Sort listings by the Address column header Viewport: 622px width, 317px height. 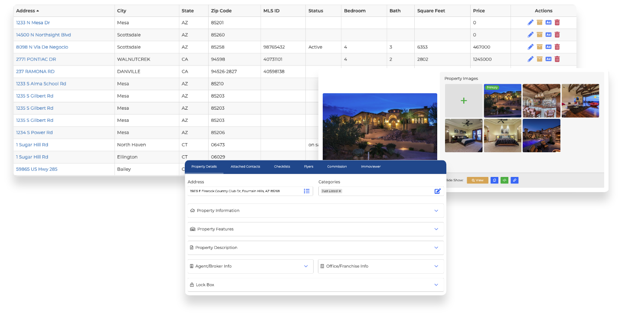24,10
